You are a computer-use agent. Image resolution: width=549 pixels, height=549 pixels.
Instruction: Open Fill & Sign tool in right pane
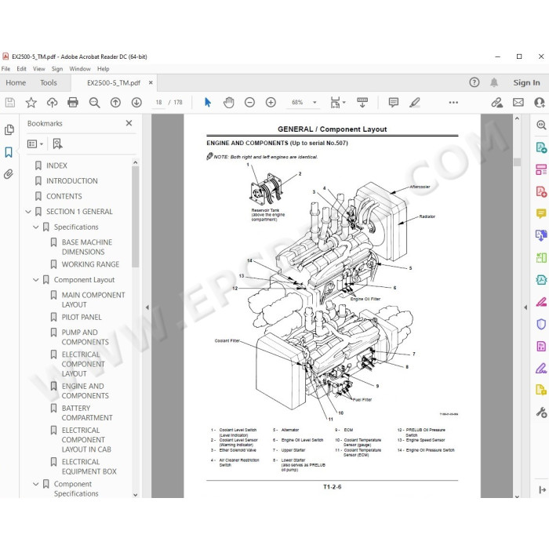(x=541, y=369)
